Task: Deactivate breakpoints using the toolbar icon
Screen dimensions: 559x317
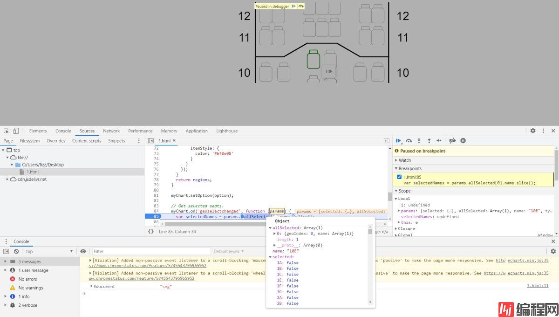Action: [452, 141]
